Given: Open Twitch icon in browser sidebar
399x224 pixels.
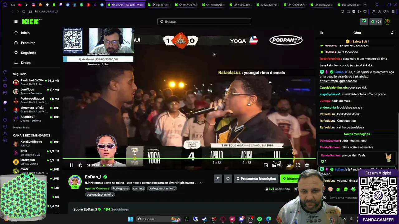Looking at the screenshot, I should [x=5, y=103].
